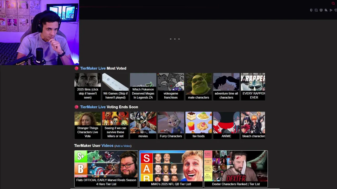Open the movies voting card

[x=143, y=125]
